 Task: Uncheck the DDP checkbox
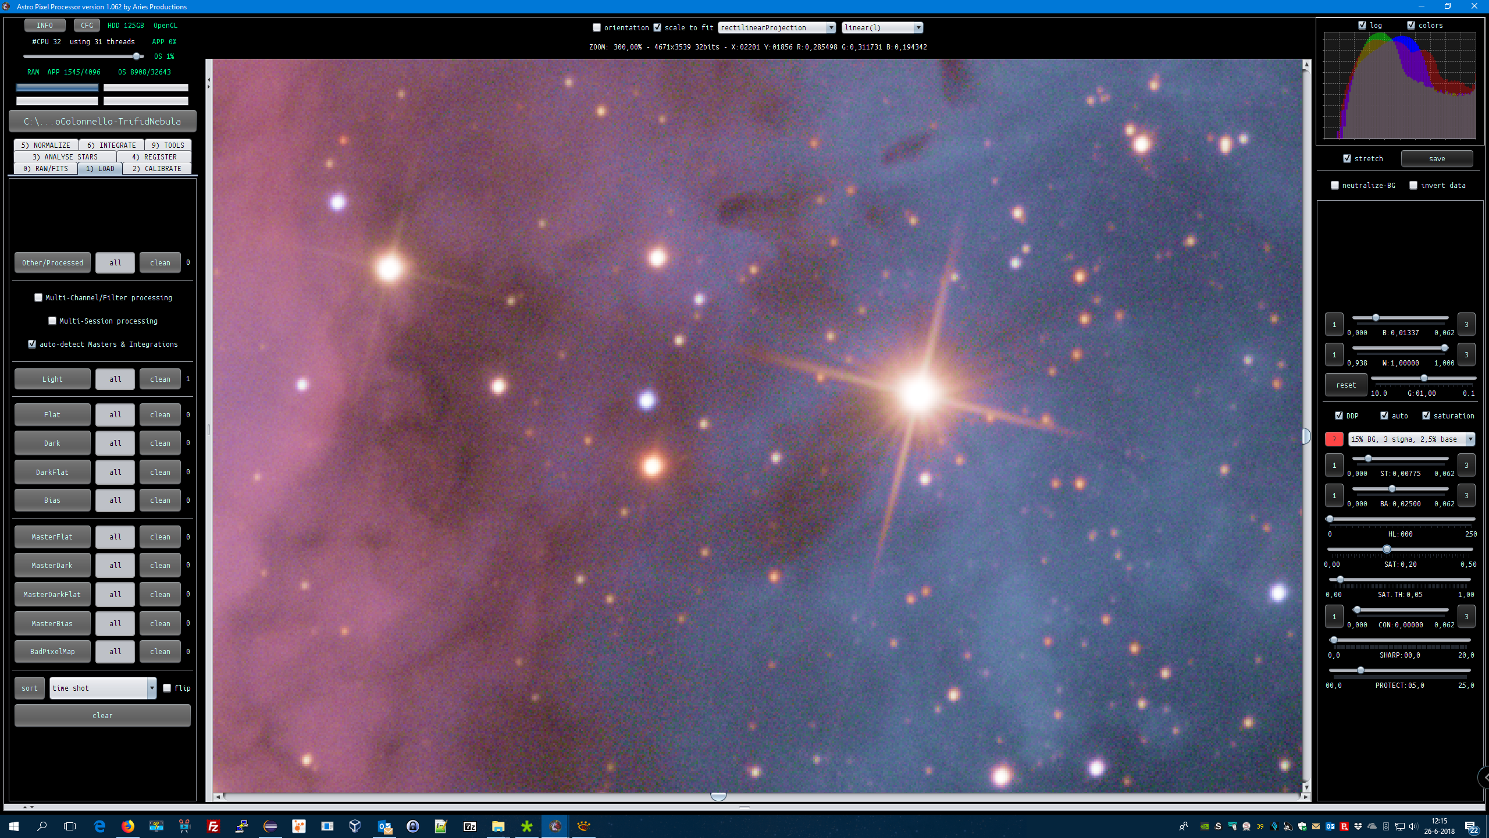(x=1339, y=416)
